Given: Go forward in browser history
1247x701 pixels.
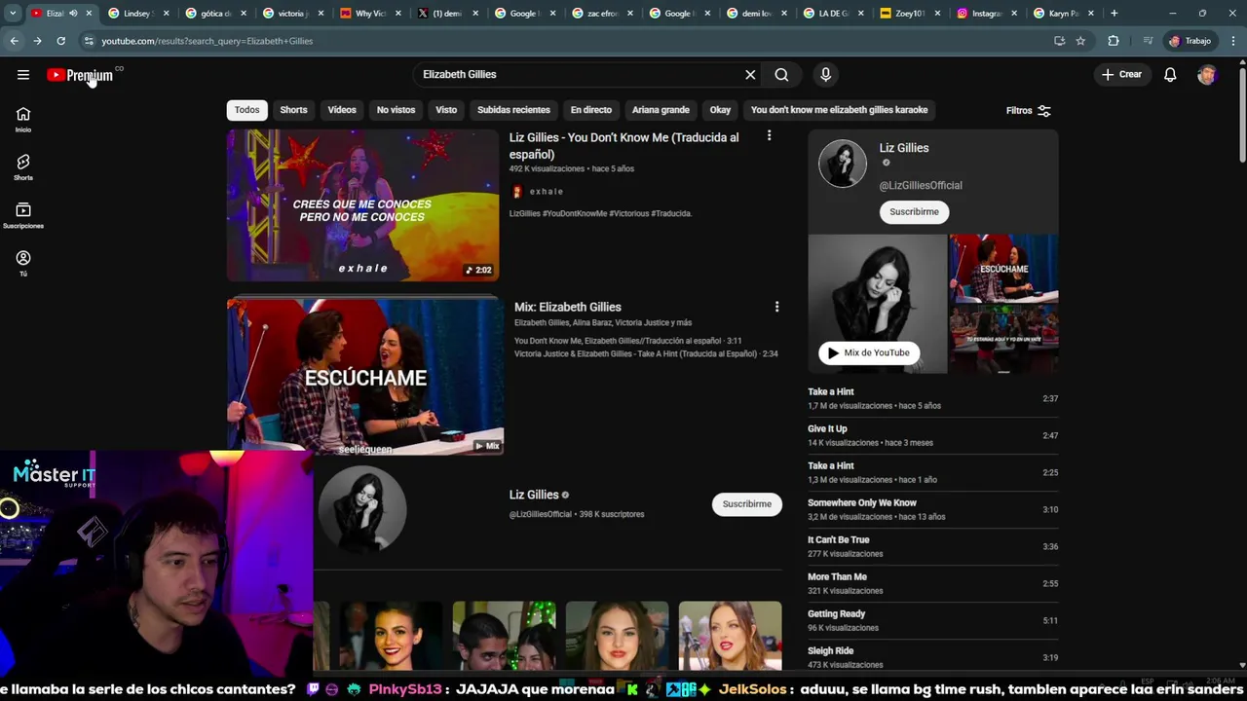Looking at the screenshot, I should pyautogui.click(x=37, y=41).
